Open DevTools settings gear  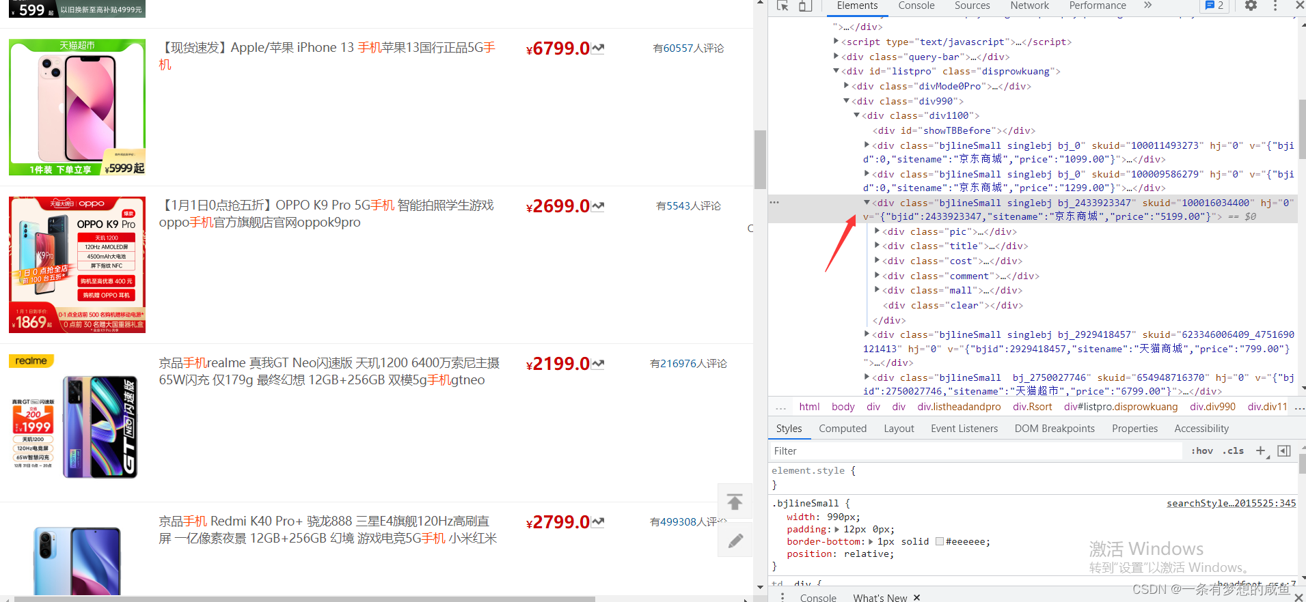tap(1251, 5)
